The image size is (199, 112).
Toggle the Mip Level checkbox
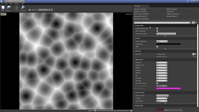[30, 10]
